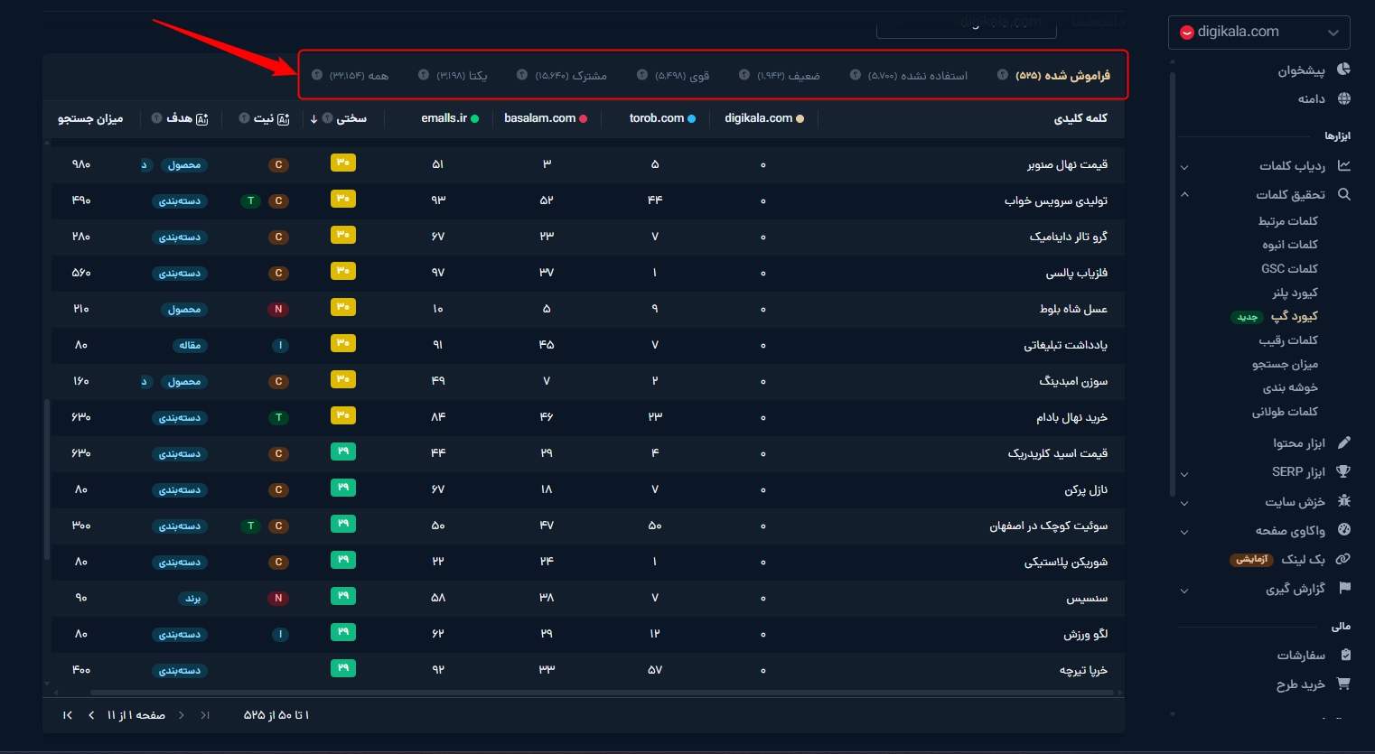Click the AI icon beside هدف column header
Viewport: 1375px width, 754px height.
point(201,118)
